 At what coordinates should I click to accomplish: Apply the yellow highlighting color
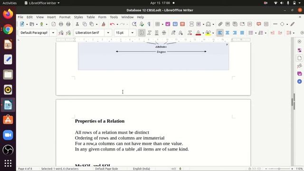click(x=208, y=33)
